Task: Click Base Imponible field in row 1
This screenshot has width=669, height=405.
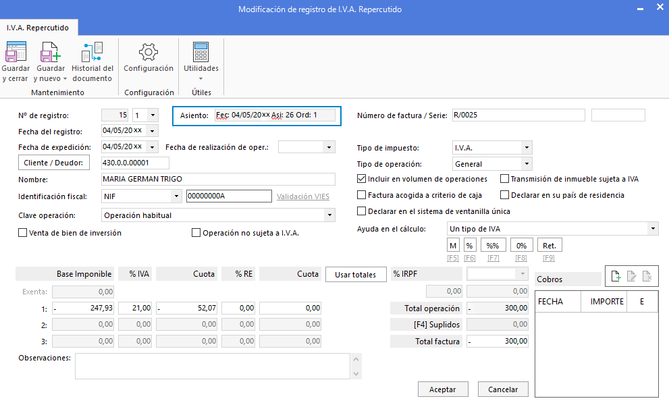Action: coord(83,308)
